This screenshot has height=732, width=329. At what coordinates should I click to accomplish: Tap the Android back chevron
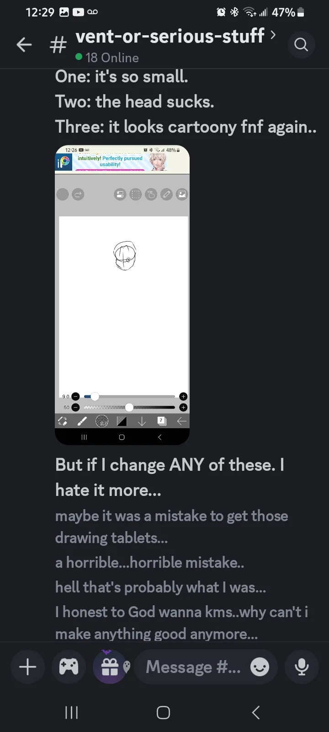point(256,712)
